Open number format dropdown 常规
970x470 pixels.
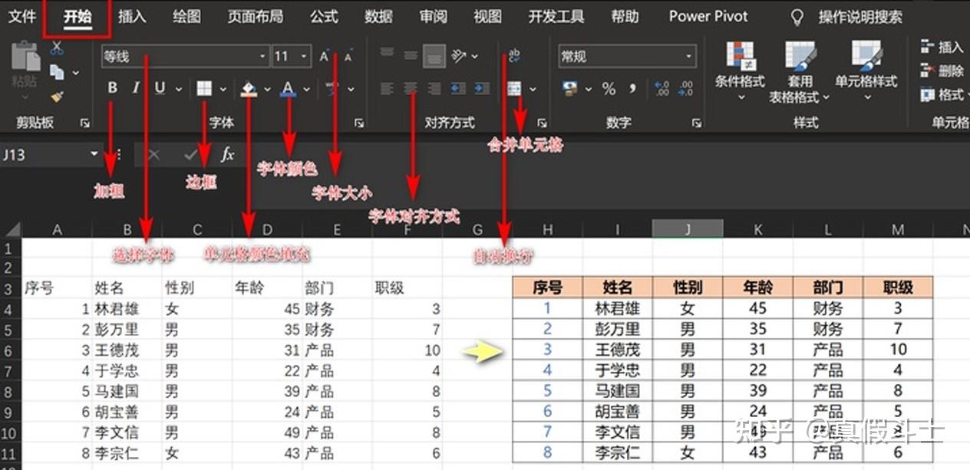point(689,56)
